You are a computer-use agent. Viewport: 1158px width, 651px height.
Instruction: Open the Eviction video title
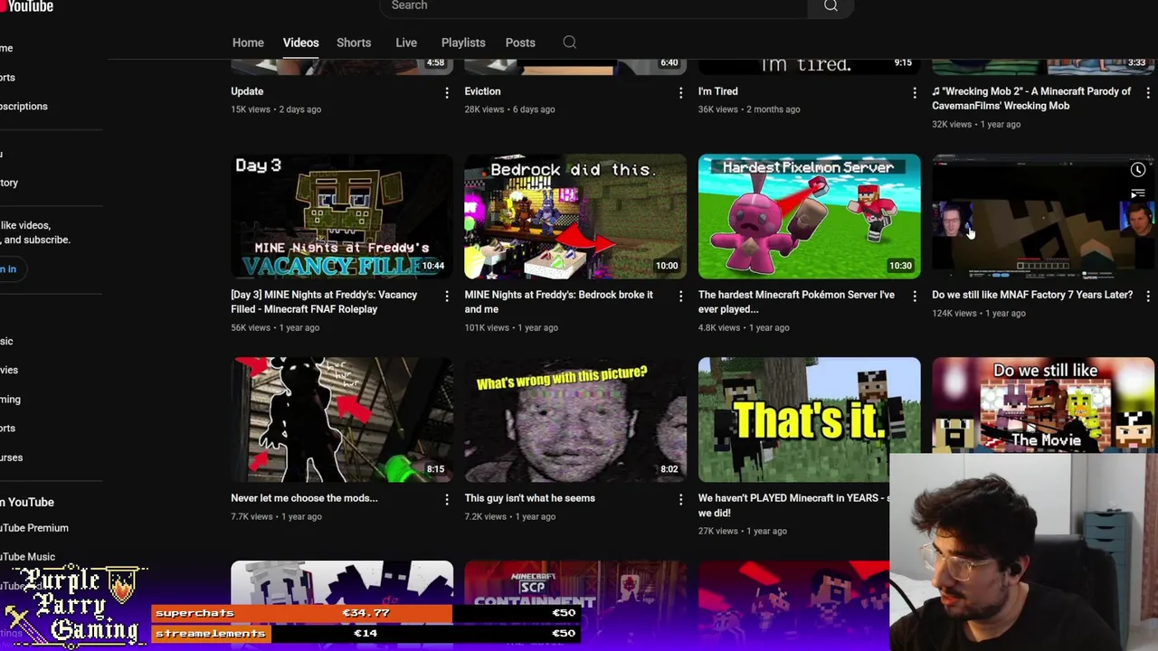click(482, 91)
